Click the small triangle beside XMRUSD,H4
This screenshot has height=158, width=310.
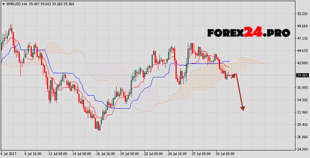click(3, 3)
